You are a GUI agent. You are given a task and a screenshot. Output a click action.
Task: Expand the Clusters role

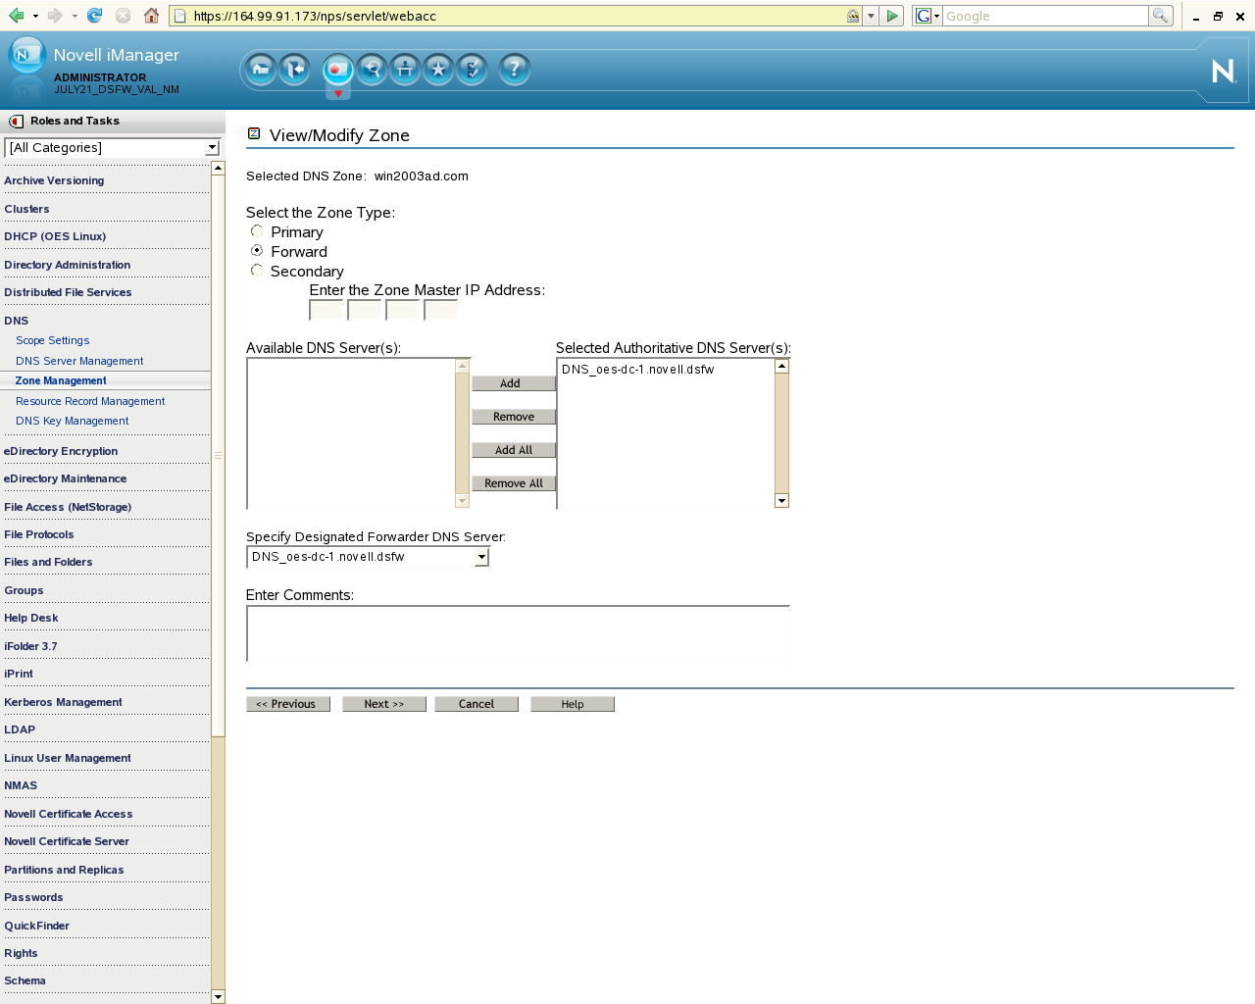pyautogui.click(x=26, y=209)
